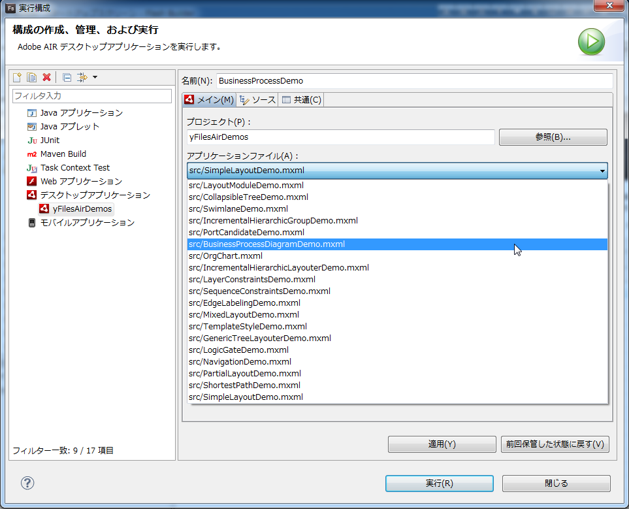Screen dimensions: 629x509
Task: Select デスクトップアプリケーション in the tree
Action: coord(89,195)
